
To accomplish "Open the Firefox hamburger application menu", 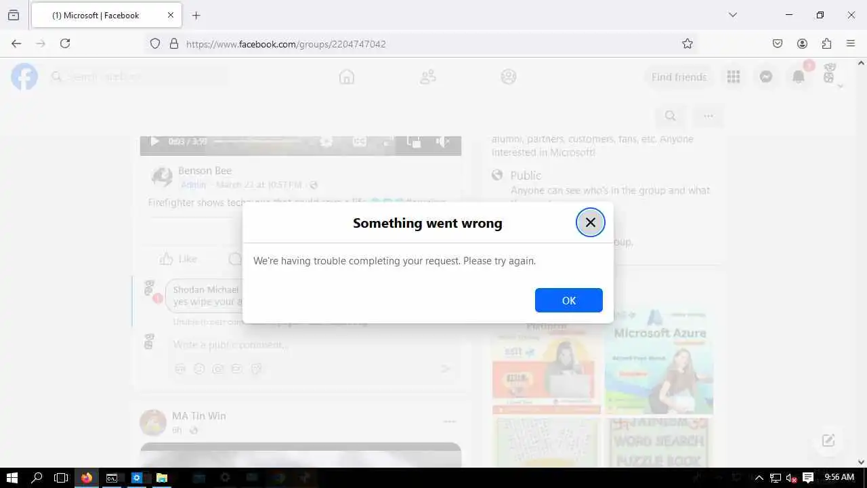I will [x=851, y=43].
